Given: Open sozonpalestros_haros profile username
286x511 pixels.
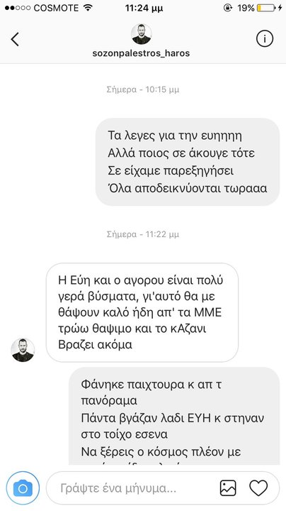Looking at the screenshot, I should click(141, 53).
